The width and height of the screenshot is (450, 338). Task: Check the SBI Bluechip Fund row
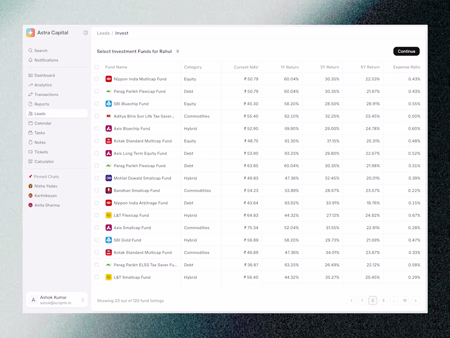coord(97,104)
